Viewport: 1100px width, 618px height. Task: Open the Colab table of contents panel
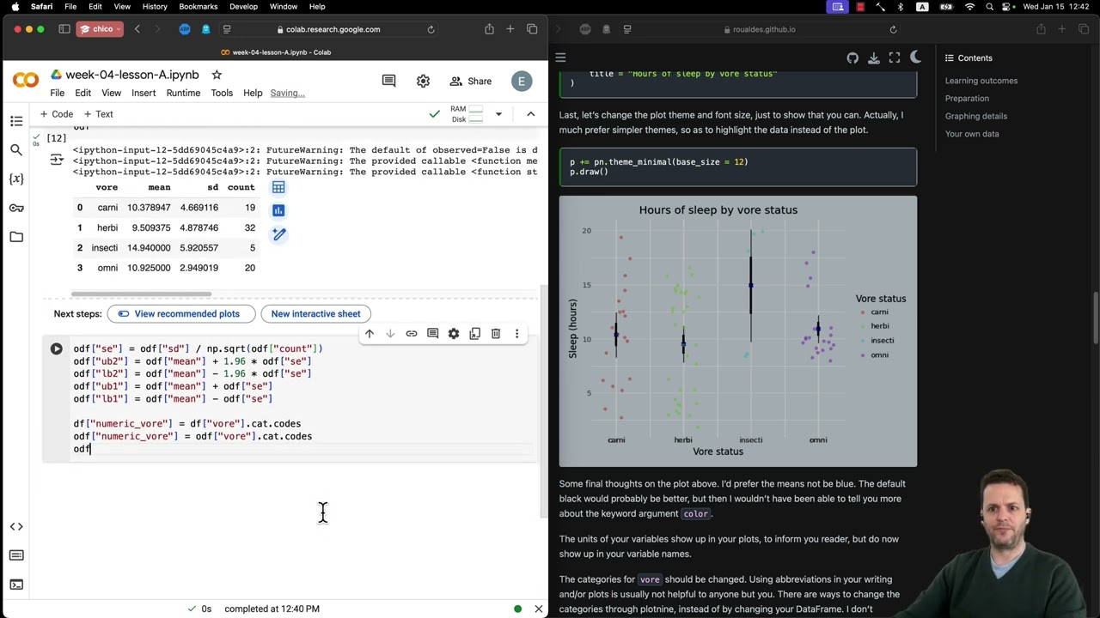[x=16, y=121]
